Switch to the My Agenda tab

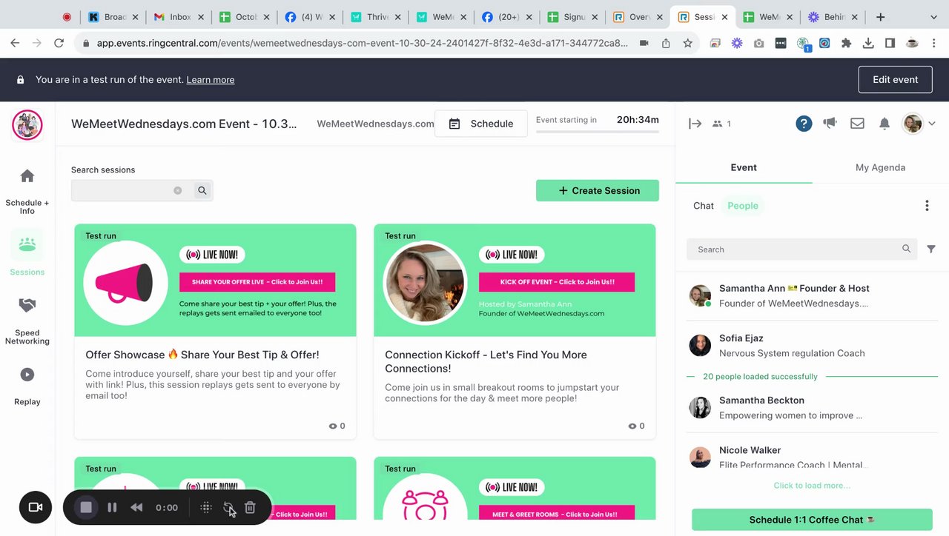pos(880,167)
